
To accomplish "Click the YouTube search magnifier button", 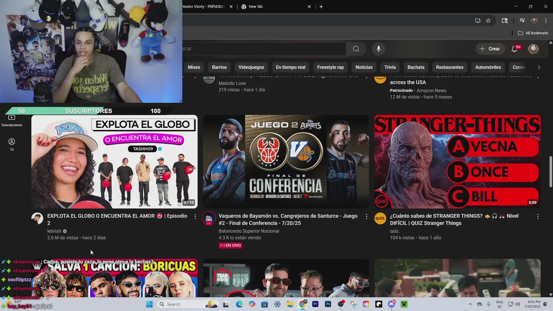I will coord(356,49).
